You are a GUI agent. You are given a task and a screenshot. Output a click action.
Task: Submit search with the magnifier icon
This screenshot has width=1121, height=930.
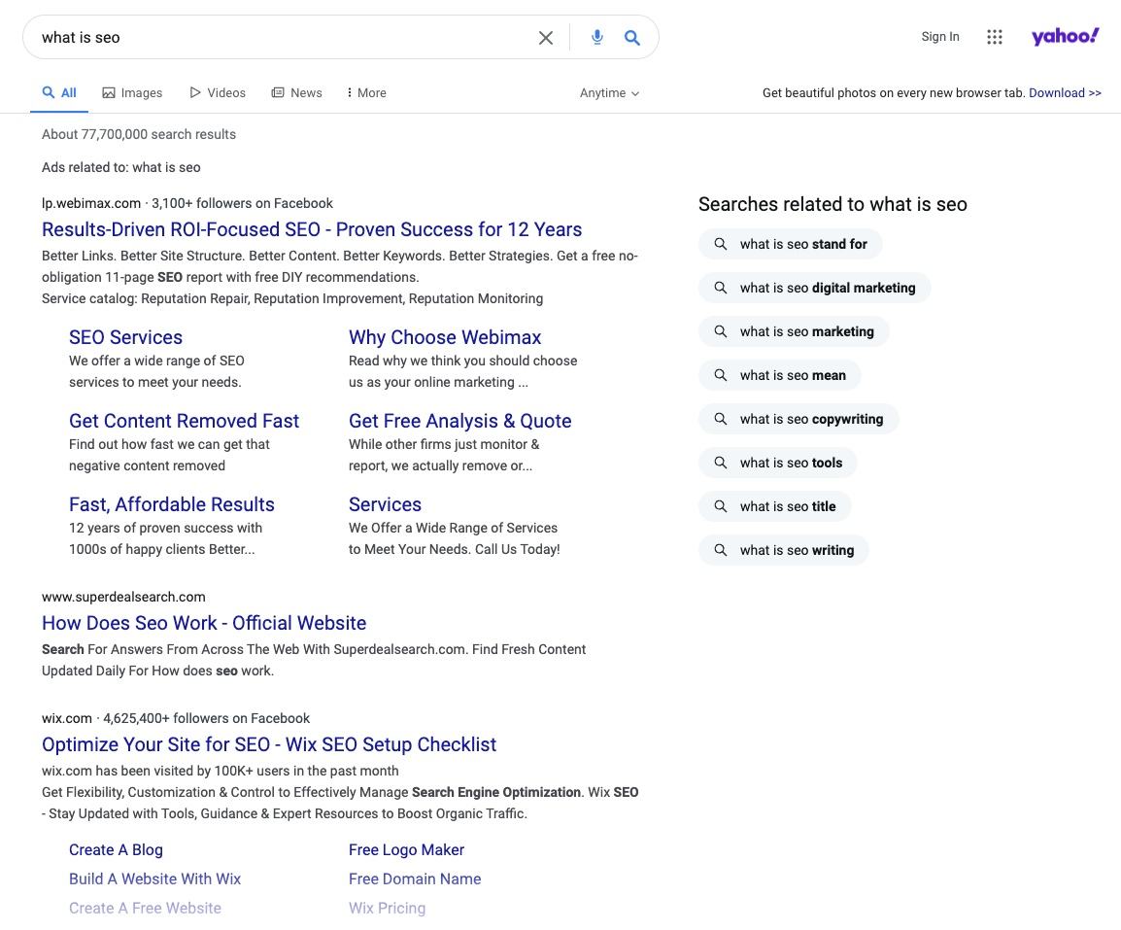632,37
